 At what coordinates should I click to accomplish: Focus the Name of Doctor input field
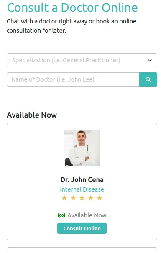[73, 79]
